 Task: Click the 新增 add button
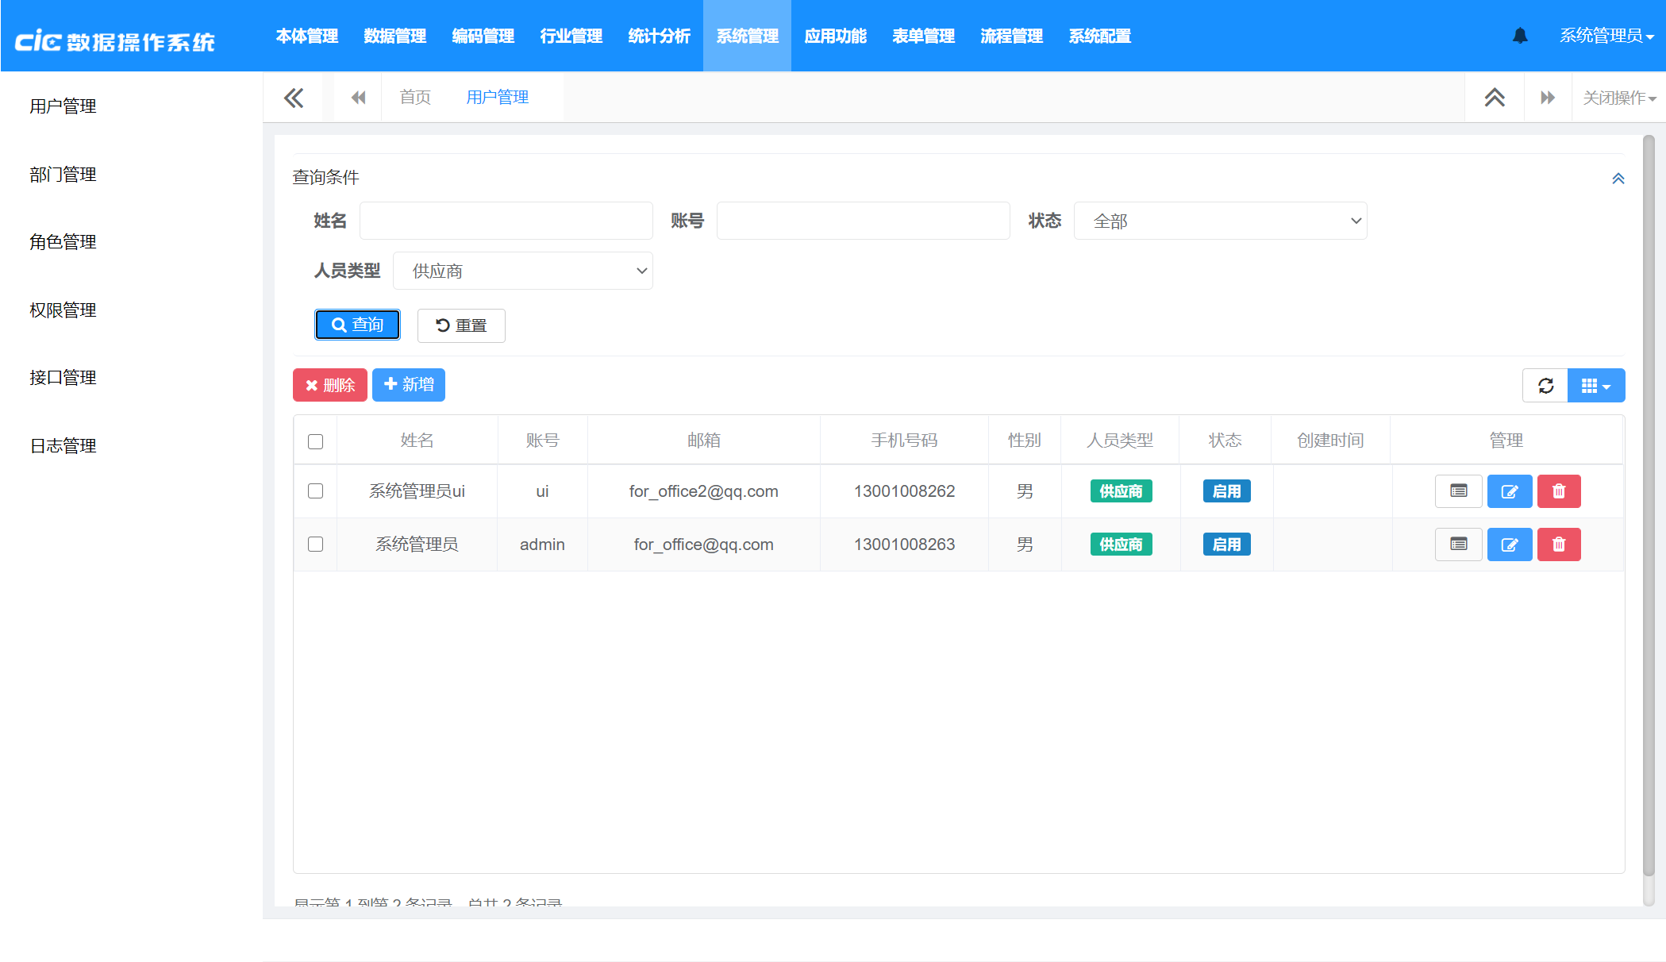click(x=408, y=385)
